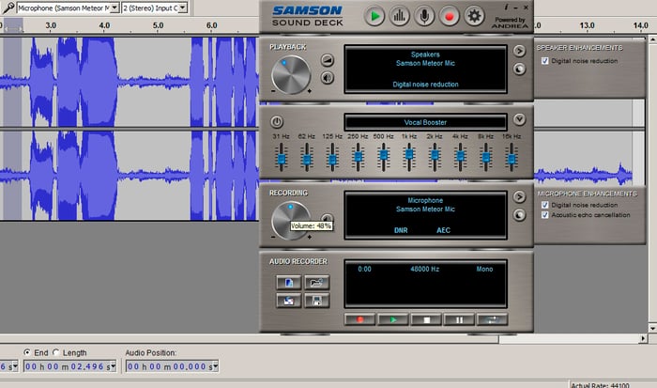
Task: Click the green play icon in Sound Deck header
Action: pos(374,16)
